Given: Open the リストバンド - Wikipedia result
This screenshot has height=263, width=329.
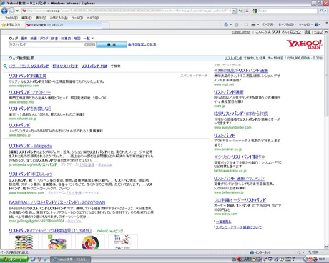Looking at the screenshot, I should [31, 146].
